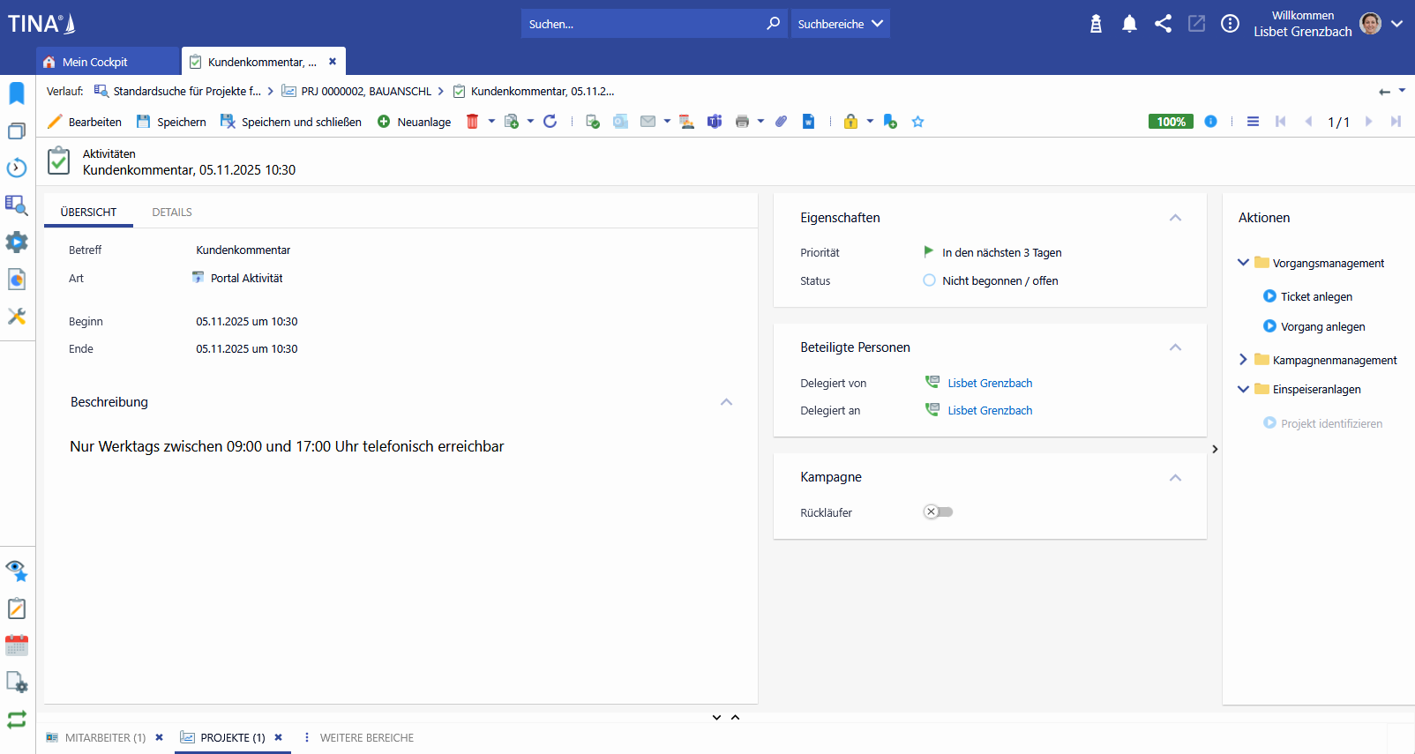Open Lisbet Grenzbach link under Delegiert von
This screenshot has width=1415, height=754.
990,384
